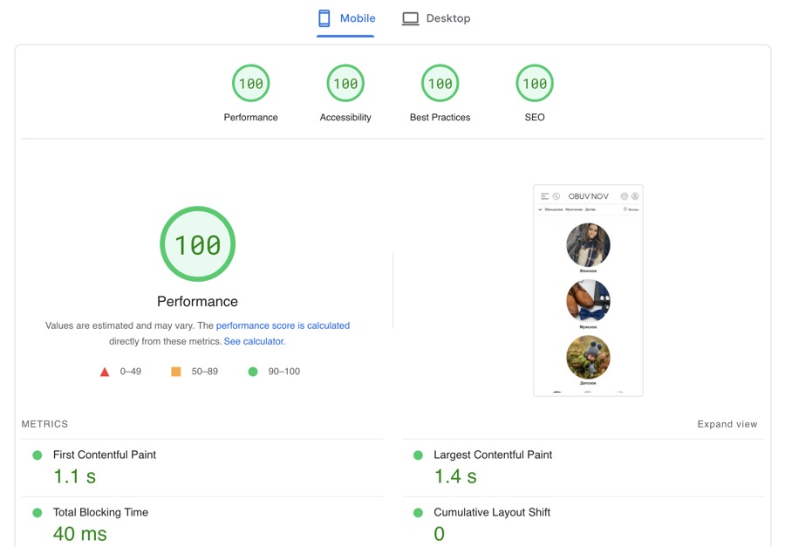Open the 'See calculator.' link
This screenshot has height=547, width=785.
pyautogui.click(x=255, y=341)
